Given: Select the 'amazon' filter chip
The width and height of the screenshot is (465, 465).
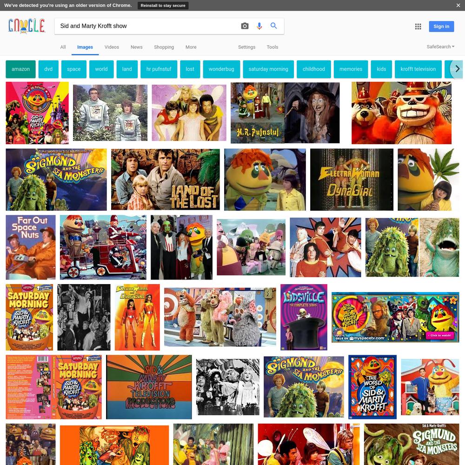Looking at the screenshot, I should (20, 69).
